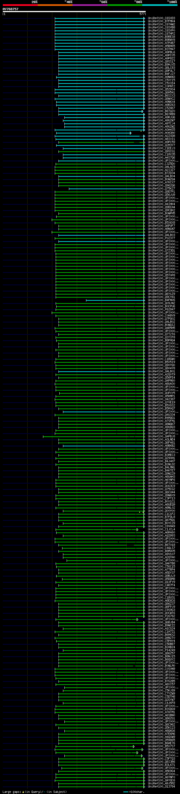The height and width of the screenshot is (794, 180).
Task: Click the purple ~60% identity color band
Action: click(x=90, y=5)
